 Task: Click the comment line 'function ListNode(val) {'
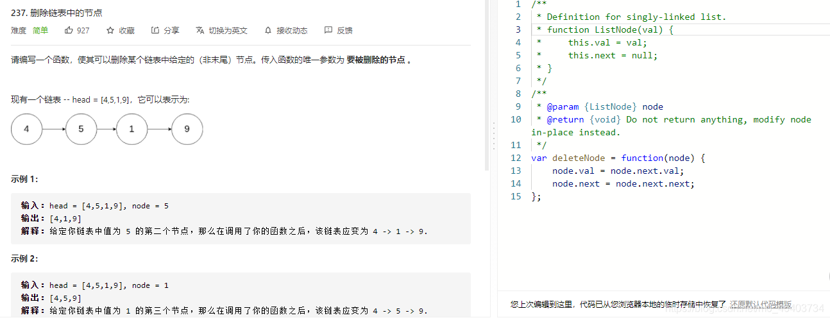(x=610, y=29)
